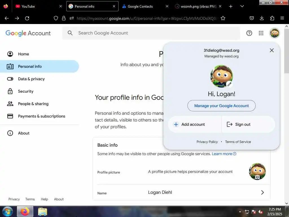Edit profile picture via pencil icon
This screenshot has height=217, width=289.
(229, 84)
